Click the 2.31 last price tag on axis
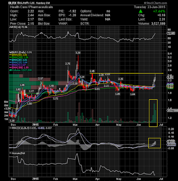This screenshot has height=181, width=178. click(x=170, y=77)
